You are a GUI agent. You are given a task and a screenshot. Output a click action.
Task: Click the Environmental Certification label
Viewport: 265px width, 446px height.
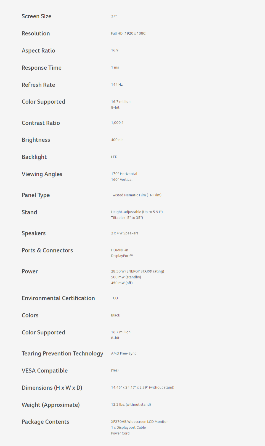pyautogui.click(x=58, y=298)
